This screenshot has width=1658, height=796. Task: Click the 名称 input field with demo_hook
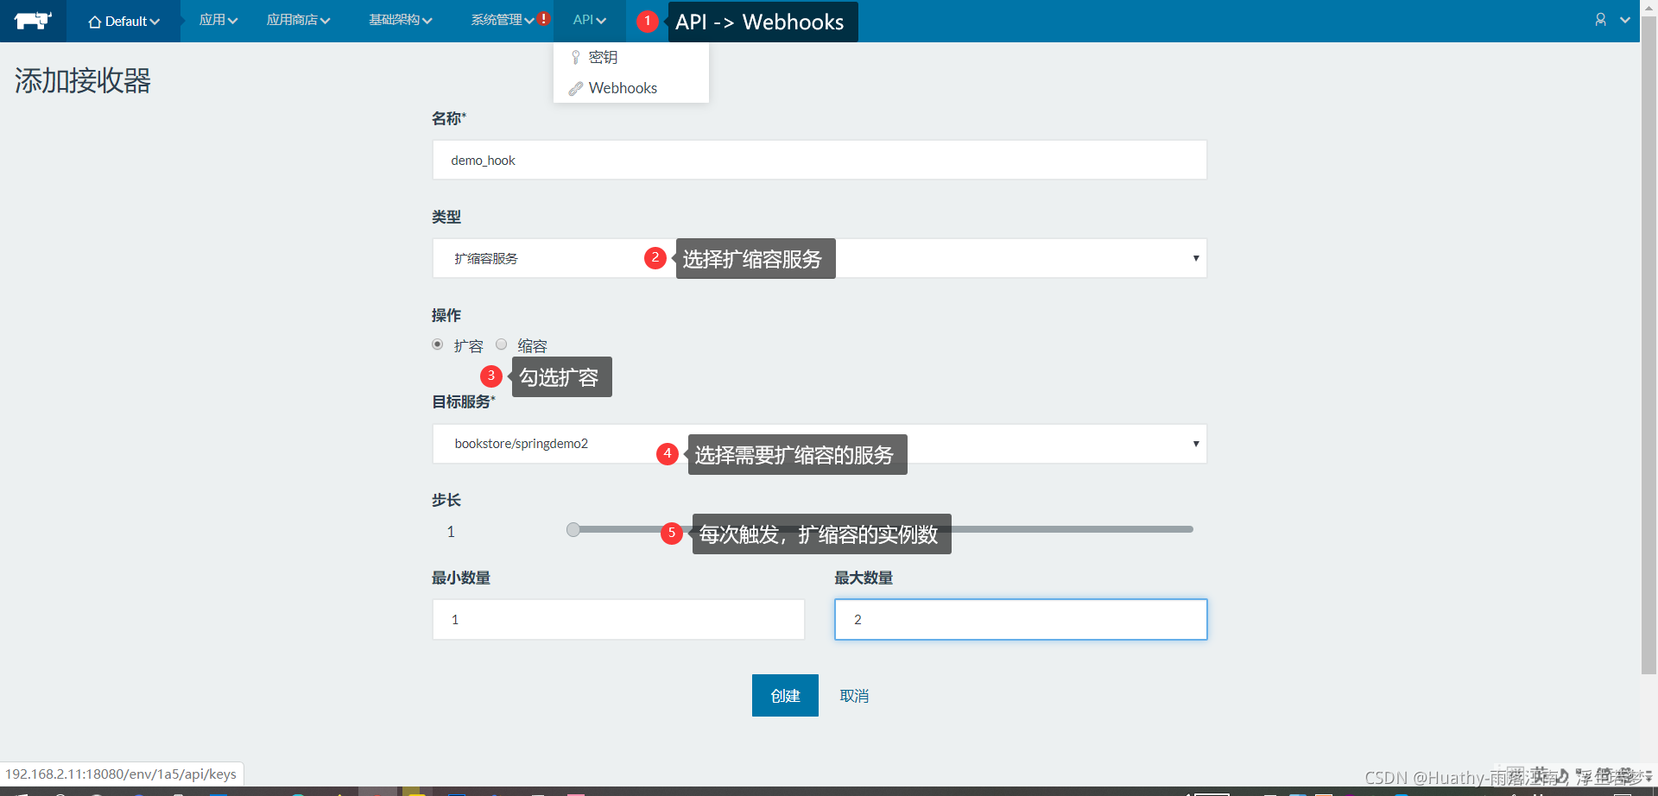820,160
